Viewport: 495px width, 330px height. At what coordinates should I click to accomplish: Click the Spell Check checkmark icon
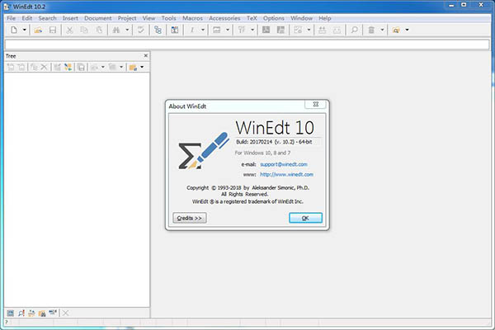pyautogui.click(x=140, y=30)
